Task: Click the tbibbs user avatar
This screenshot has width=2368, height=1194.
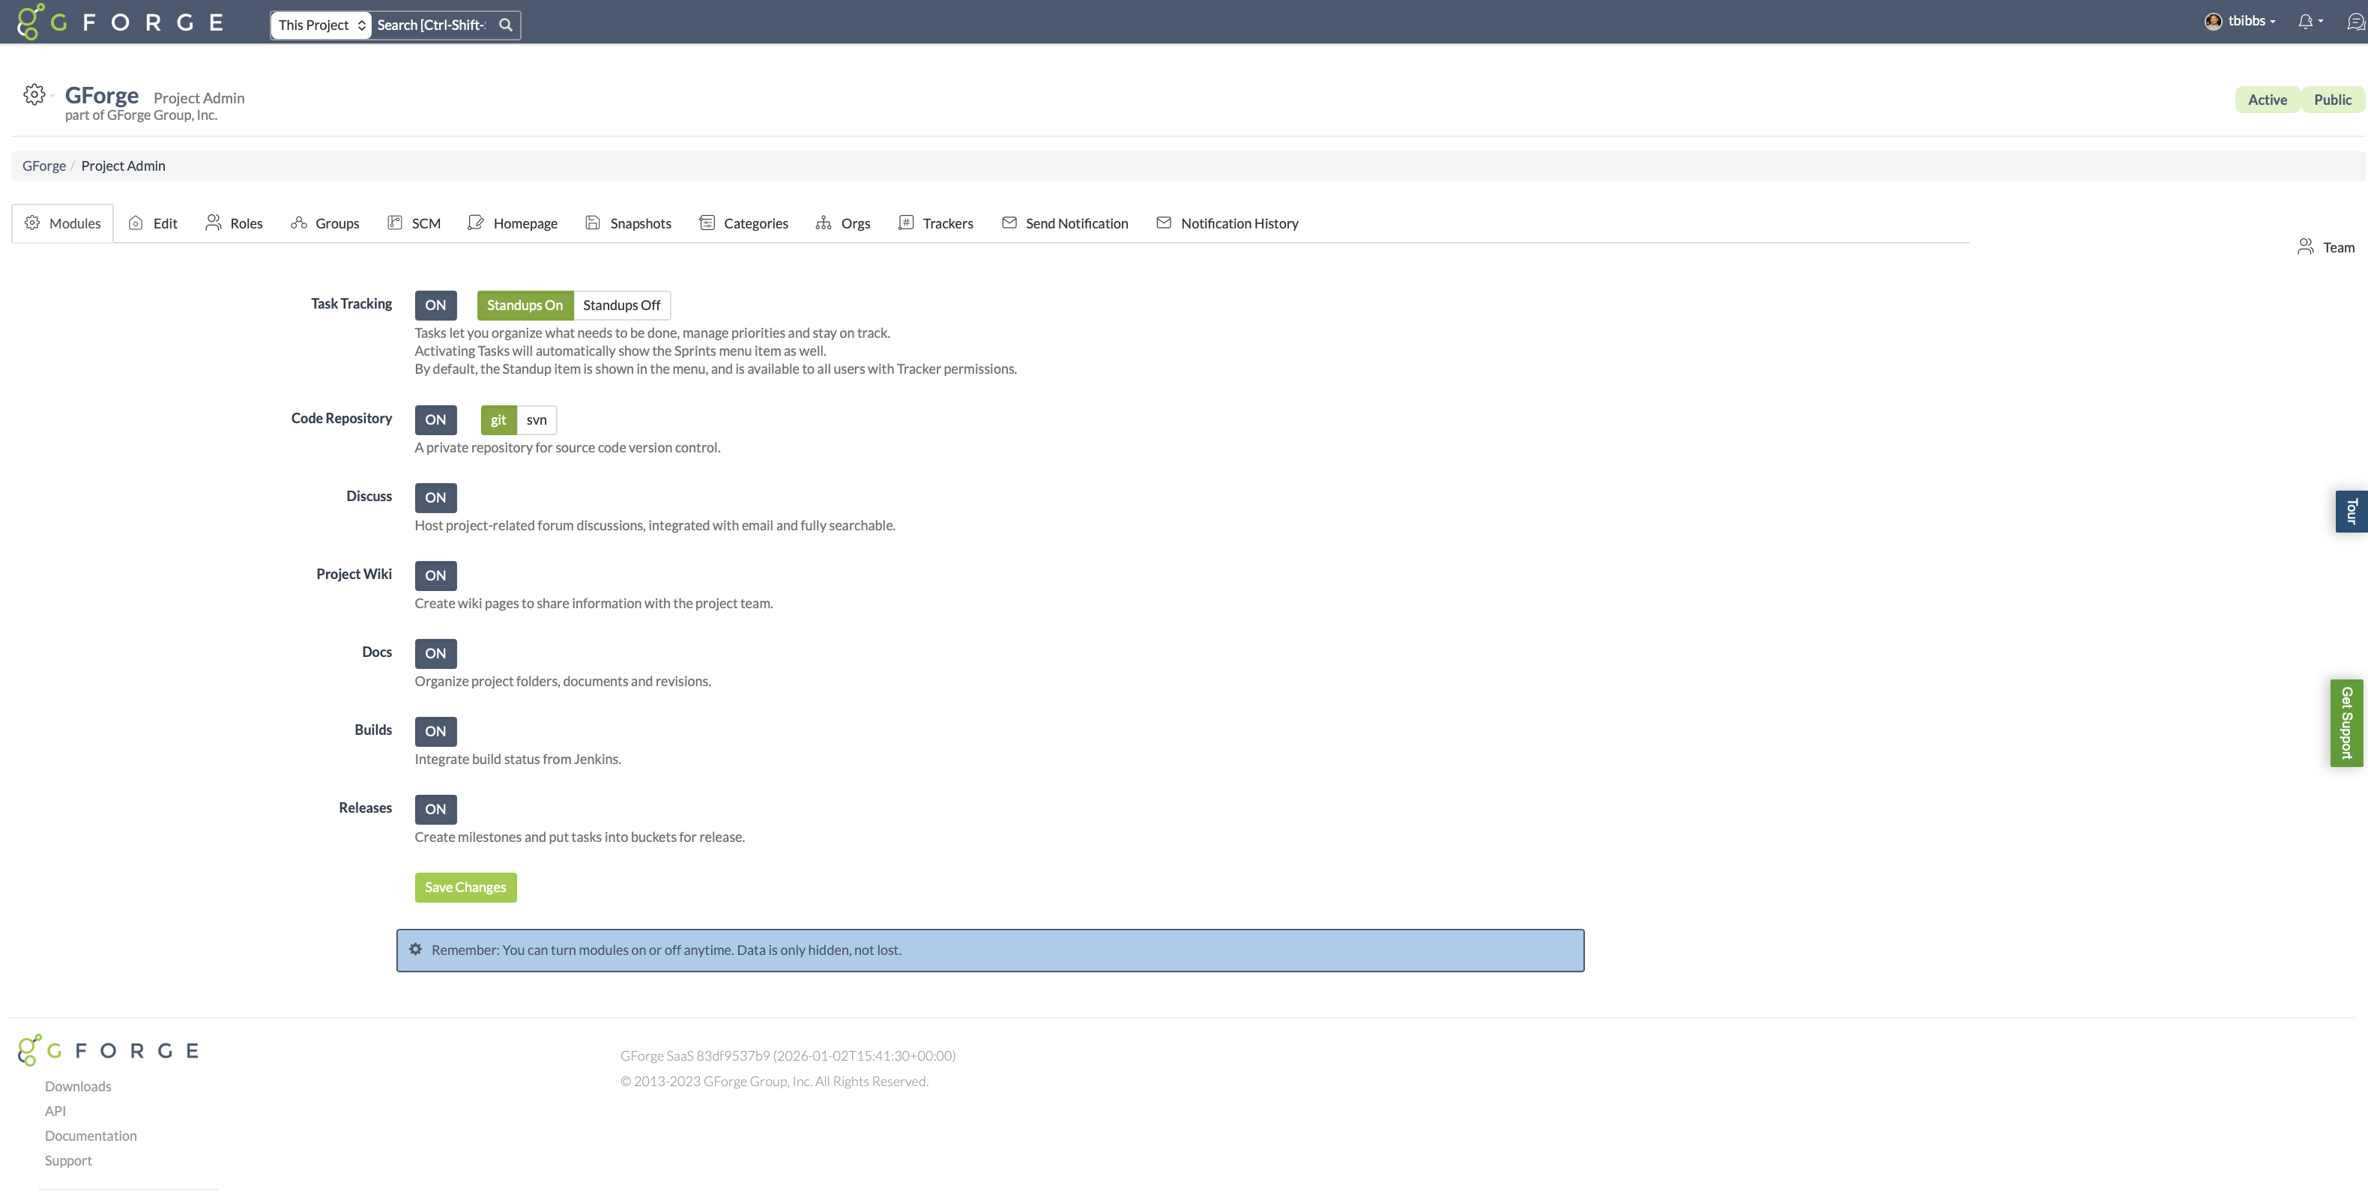Action: 2213,21
